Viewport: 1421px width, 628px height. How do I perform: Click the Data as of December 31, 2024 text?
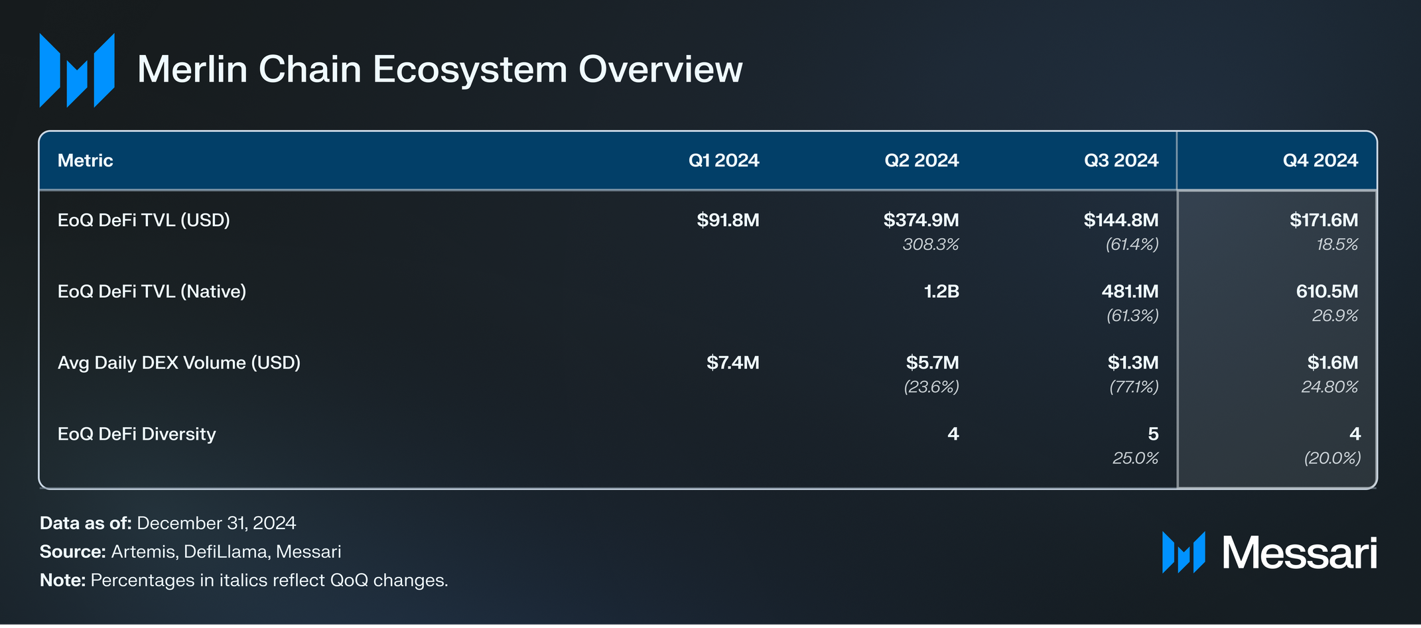[168, 523]
